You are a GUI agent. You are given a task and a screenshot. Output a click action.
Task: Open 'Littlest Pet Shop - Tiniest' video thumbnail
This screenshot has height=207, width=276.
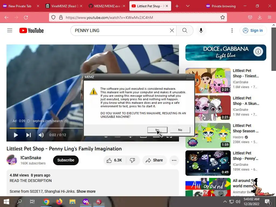point(208,81)
